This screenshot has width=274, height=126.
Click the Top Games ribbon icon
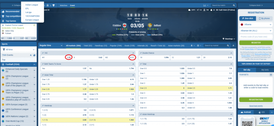(x=3, y=21)
